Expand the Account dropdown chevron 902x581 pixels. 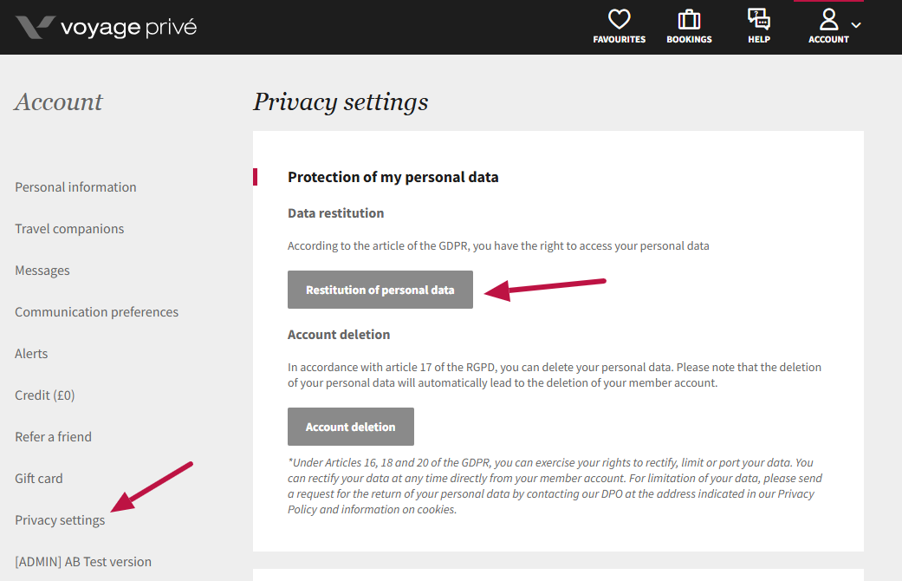[856, 25]
